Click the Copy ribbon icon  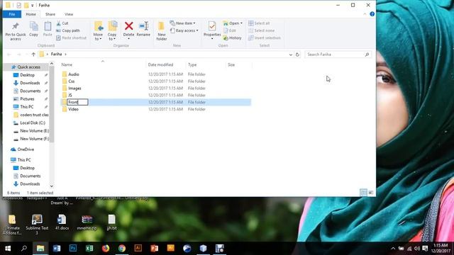click(33, 27)
